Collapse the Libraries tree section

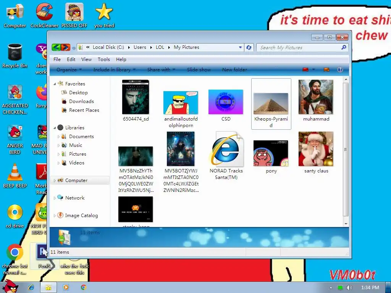click(x=55, y=128)
